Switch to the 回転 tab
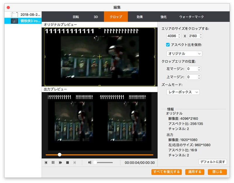The image size is (234, 183). [x=76, y=17]
